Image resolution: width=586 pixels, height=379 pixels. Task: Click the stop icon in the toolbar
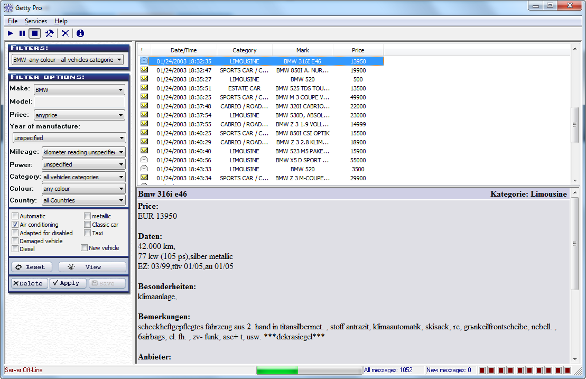click(35, 33)
